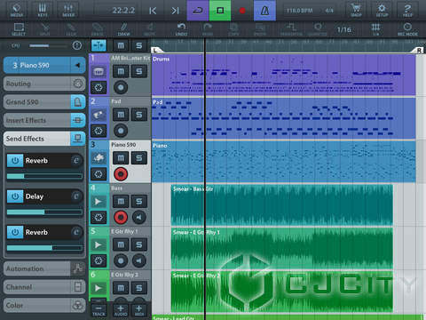The height and width of the screenshot is (320, 426).
Task: Expand the Insert Effects section
Action: pyautogui.click(x=44, y=120)
